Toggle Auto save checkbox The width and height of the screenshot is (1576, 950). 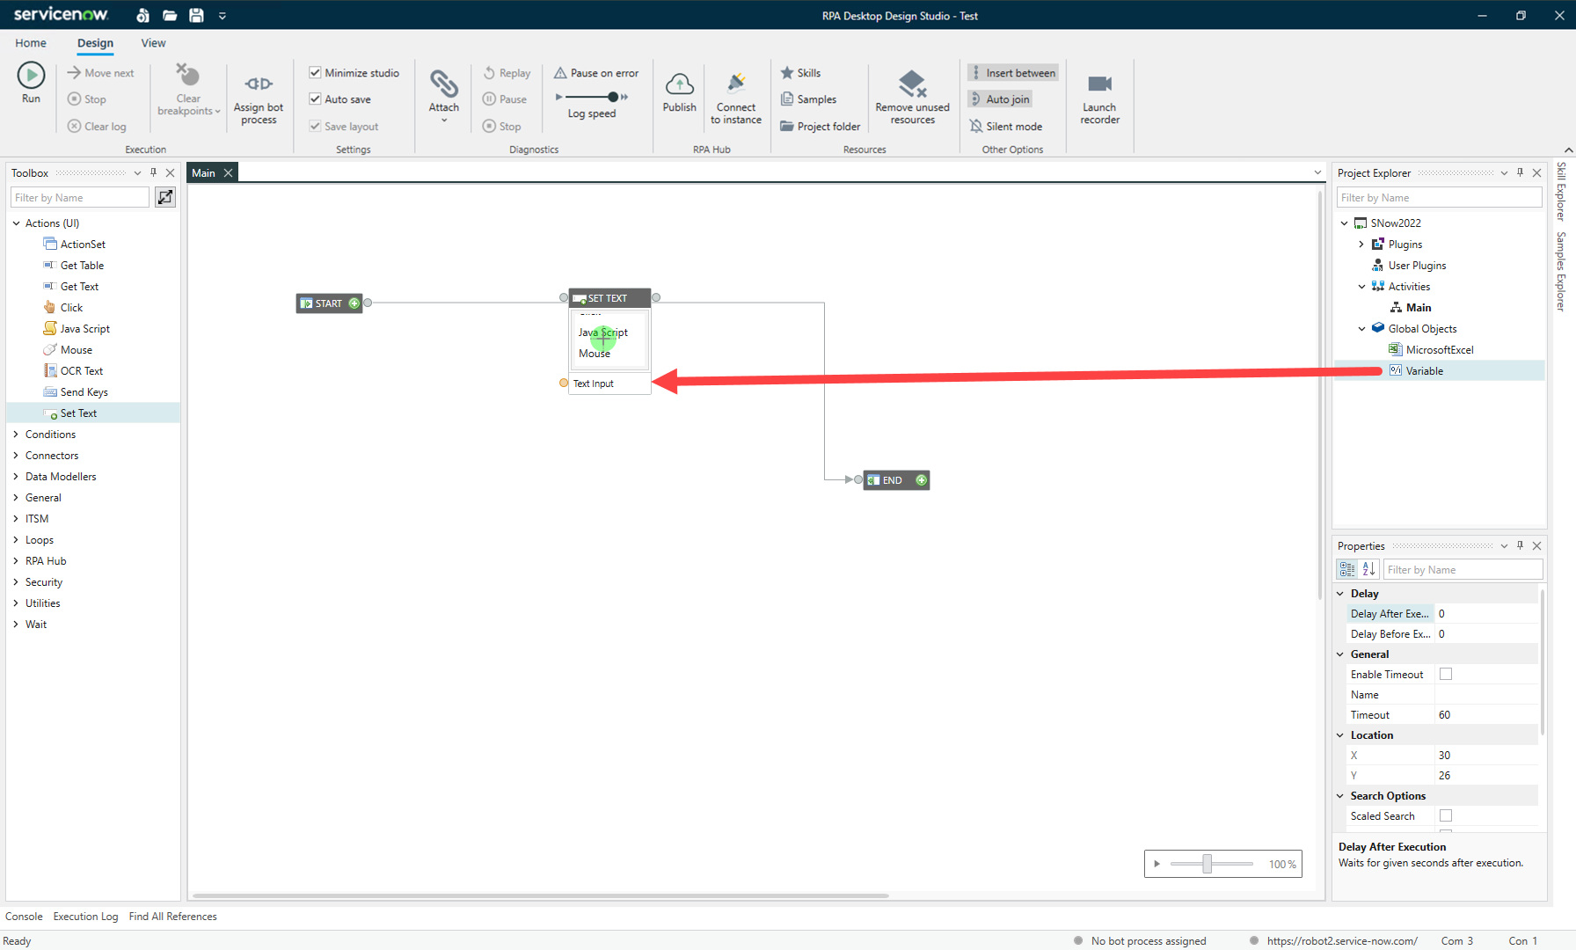(315, 99)
